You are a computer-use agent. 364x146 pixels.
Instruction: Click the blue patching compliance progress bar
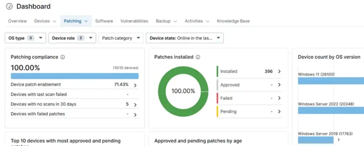pos(75,76)
